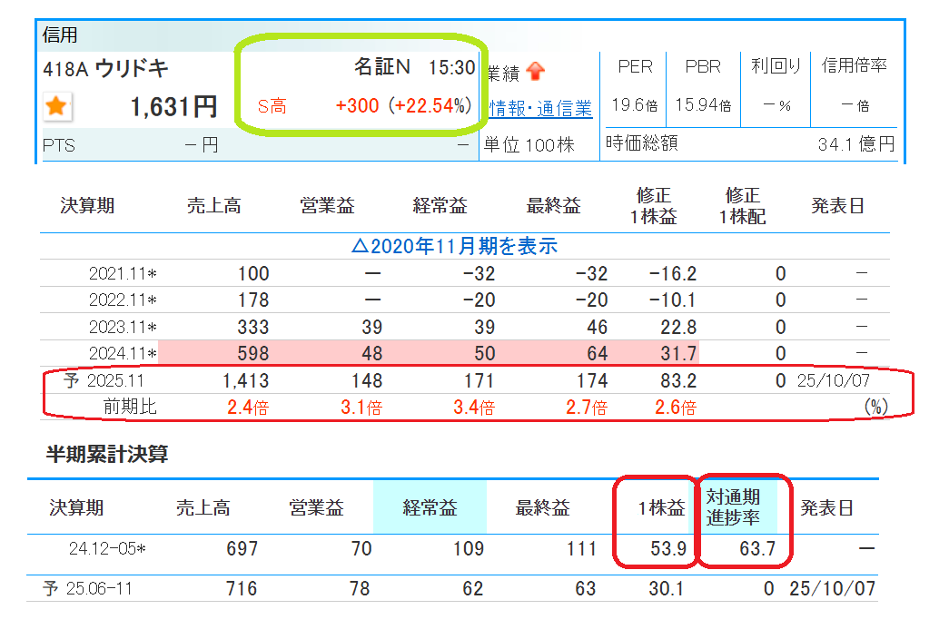Click the 時価総額 34.1億円 row
Image resolution: width=949 pixels, height=629 pixels.
point(749,143)
